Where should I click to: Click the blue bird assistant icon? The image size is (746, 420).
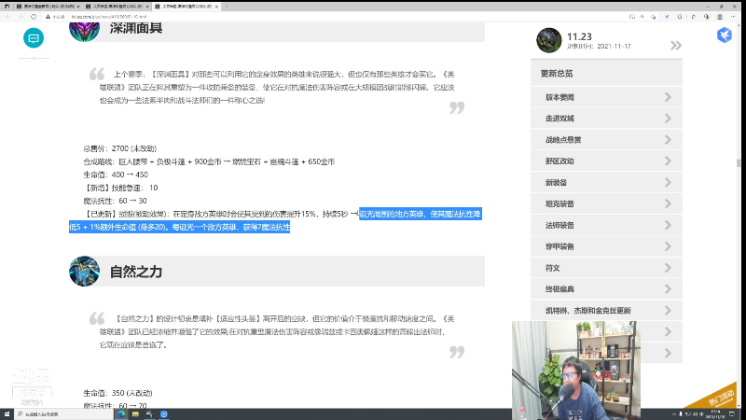pos(725,35)
